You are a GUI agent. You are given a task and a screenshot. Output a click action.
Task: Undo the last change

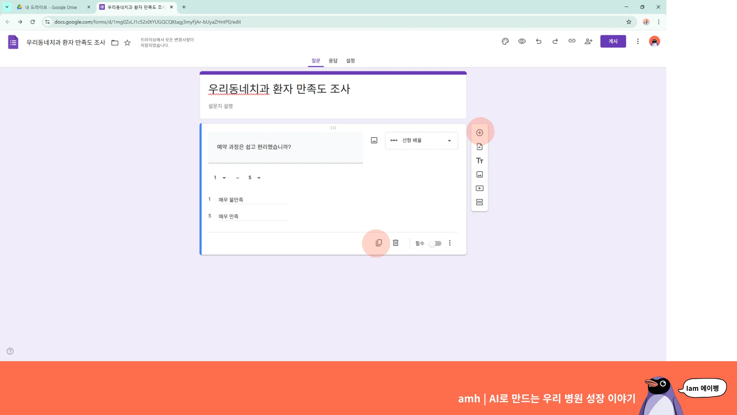click(539, 41)
